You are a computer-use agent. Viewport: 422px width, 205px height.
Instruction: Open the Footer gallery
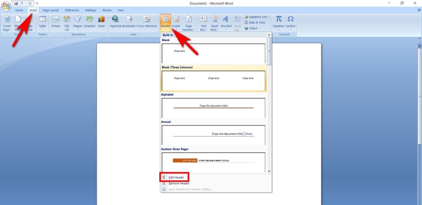[176, 23]
